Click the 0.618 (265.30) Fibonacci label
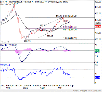The height and width of the screenshot is (92, 102). click(x=70, y=30)
